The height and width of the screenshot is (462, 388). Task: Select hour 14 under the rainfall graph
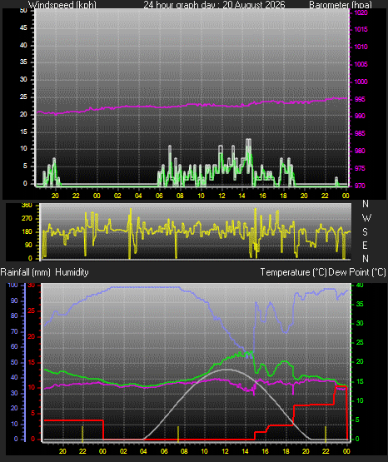pos(245,451)
